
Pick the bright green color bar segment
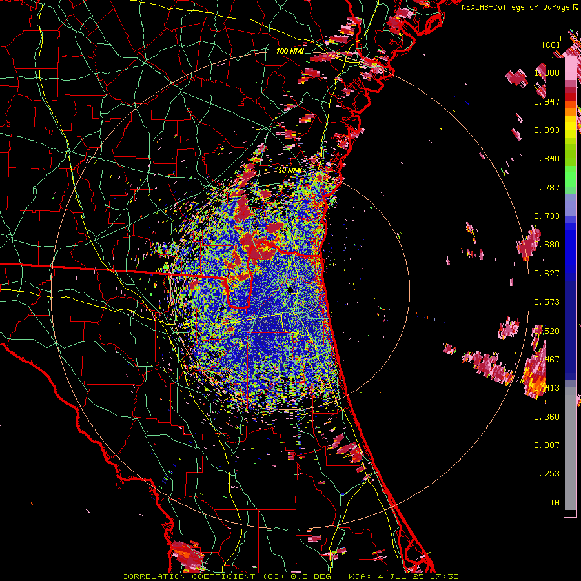[570, 177]
